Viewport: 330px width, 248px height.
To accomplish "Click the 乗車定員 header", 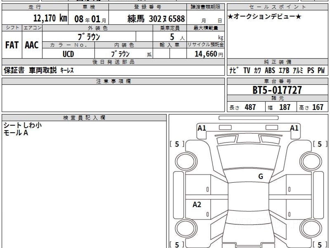I will pos(170,28).
